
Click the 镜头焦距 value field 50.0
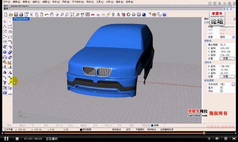click(227, 45)
